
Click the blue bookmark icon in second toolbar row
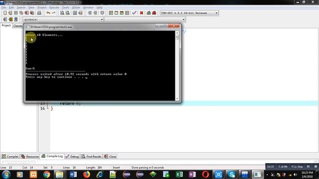coord(16,19)
